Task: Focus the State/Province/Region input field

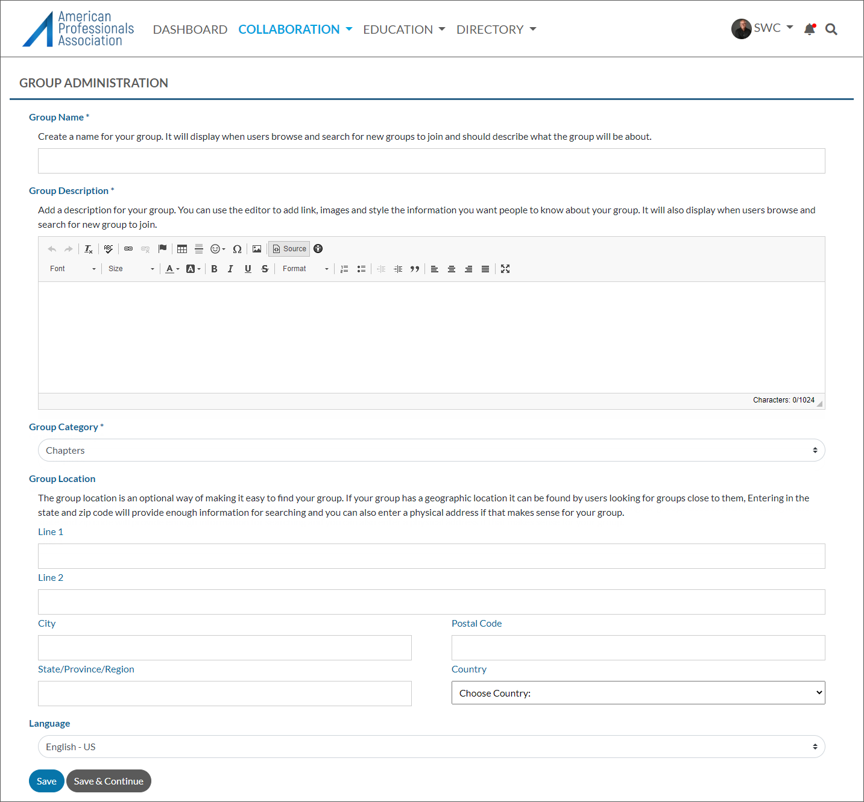Action: pyautogui.click(x=225, y=694)
